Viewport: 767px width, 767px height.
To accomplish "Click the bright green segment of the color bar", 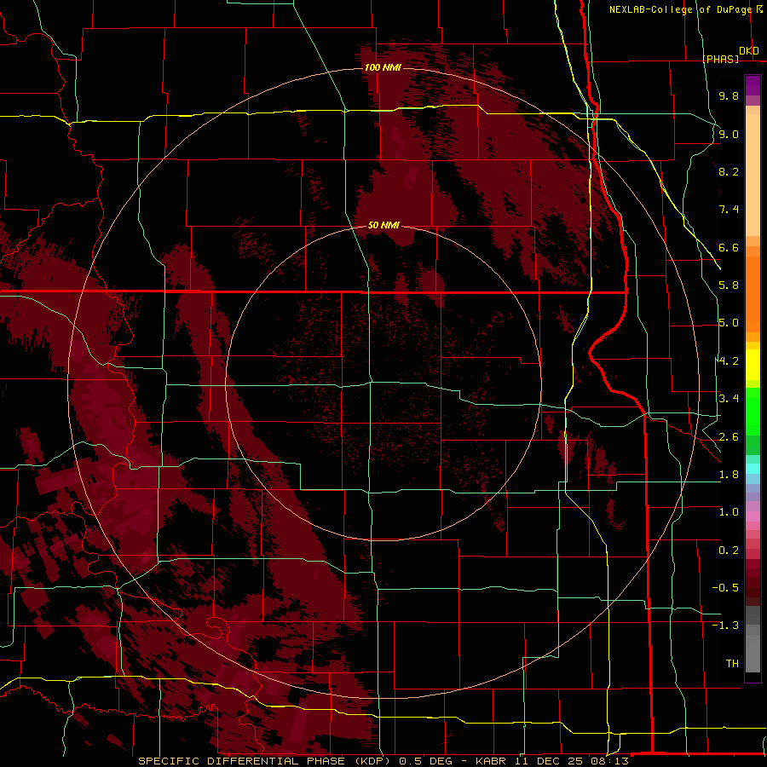I will tap(753, 411).
